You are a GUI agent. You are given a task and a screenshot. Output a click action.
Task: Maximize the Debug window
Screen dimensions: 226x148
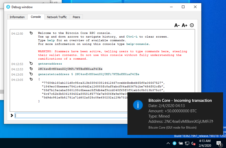point(183,7)
